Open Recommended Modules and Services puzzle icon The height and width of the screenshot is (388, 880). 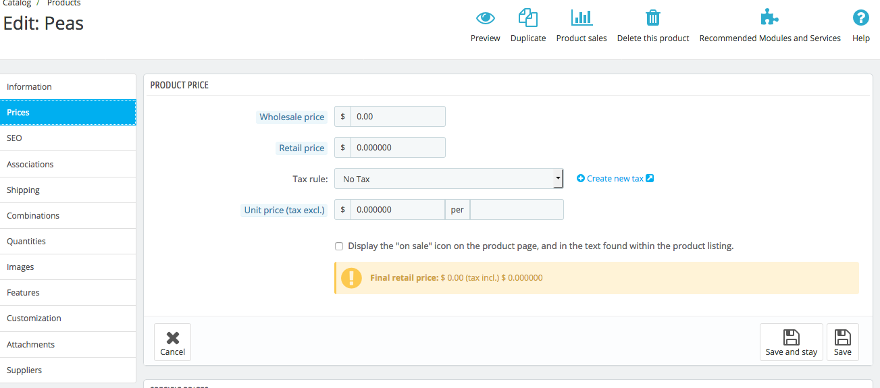[769, 18]
